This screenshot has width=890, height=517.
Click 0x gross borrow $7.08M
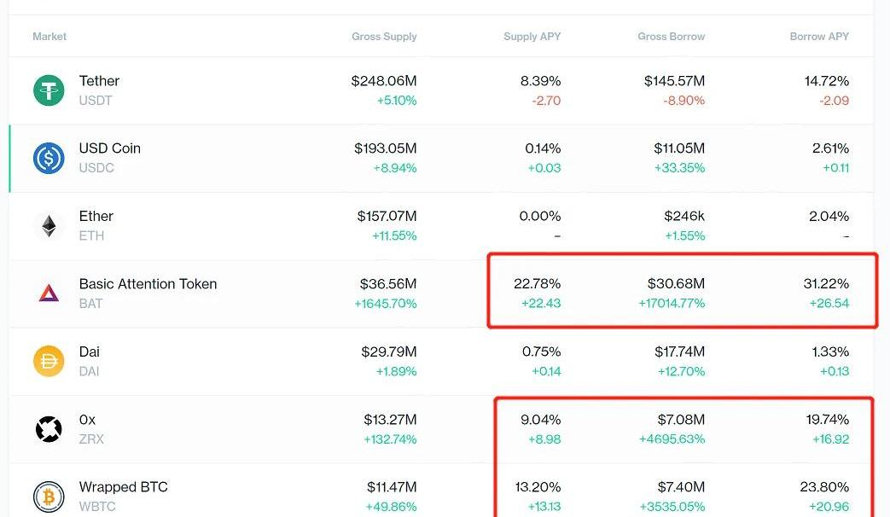point(681,420)
